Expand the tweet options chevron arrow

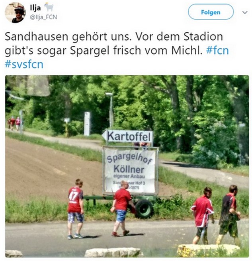(244, 12)
